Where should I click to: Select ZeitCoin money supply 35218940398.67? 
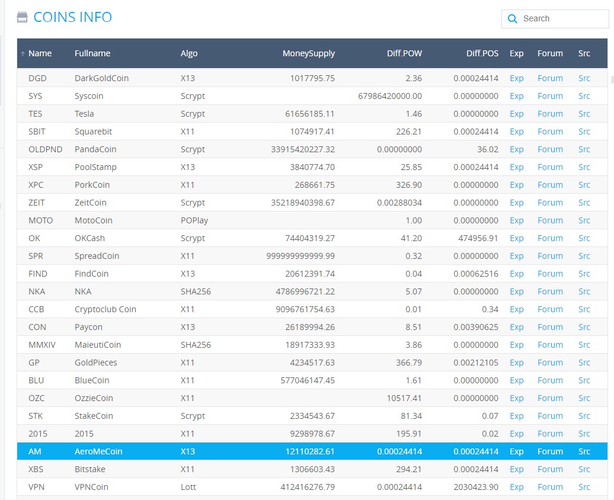pyautogui.click(x=303, y=203)
